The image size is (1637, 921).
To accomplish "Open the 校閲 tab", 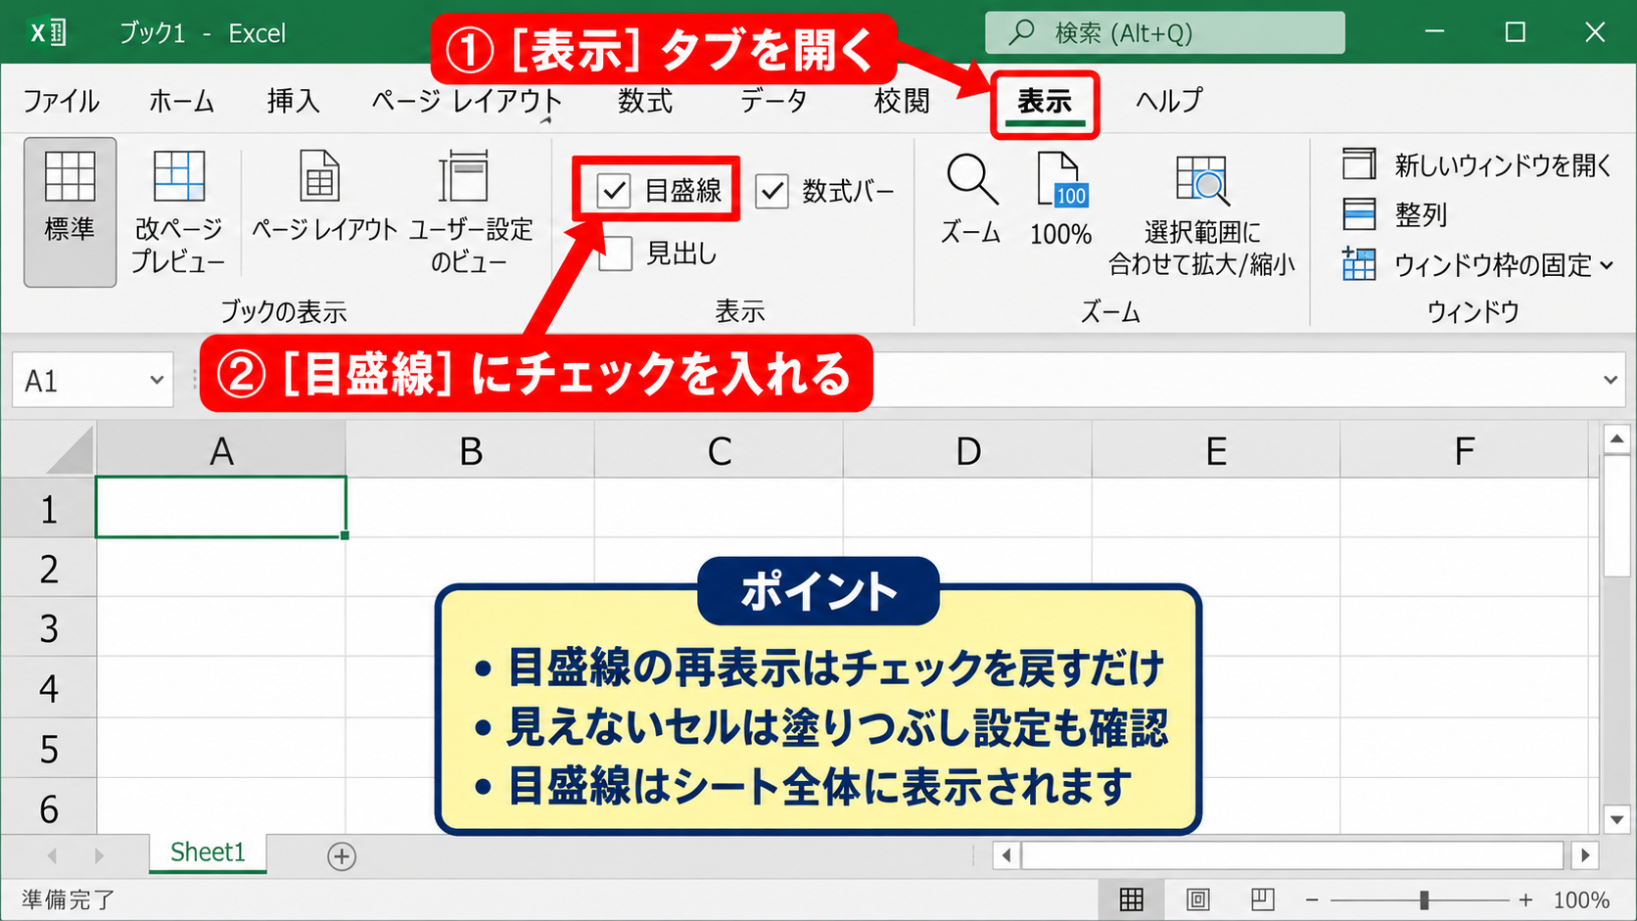I will pyautogui.click(x=902, y=101).
